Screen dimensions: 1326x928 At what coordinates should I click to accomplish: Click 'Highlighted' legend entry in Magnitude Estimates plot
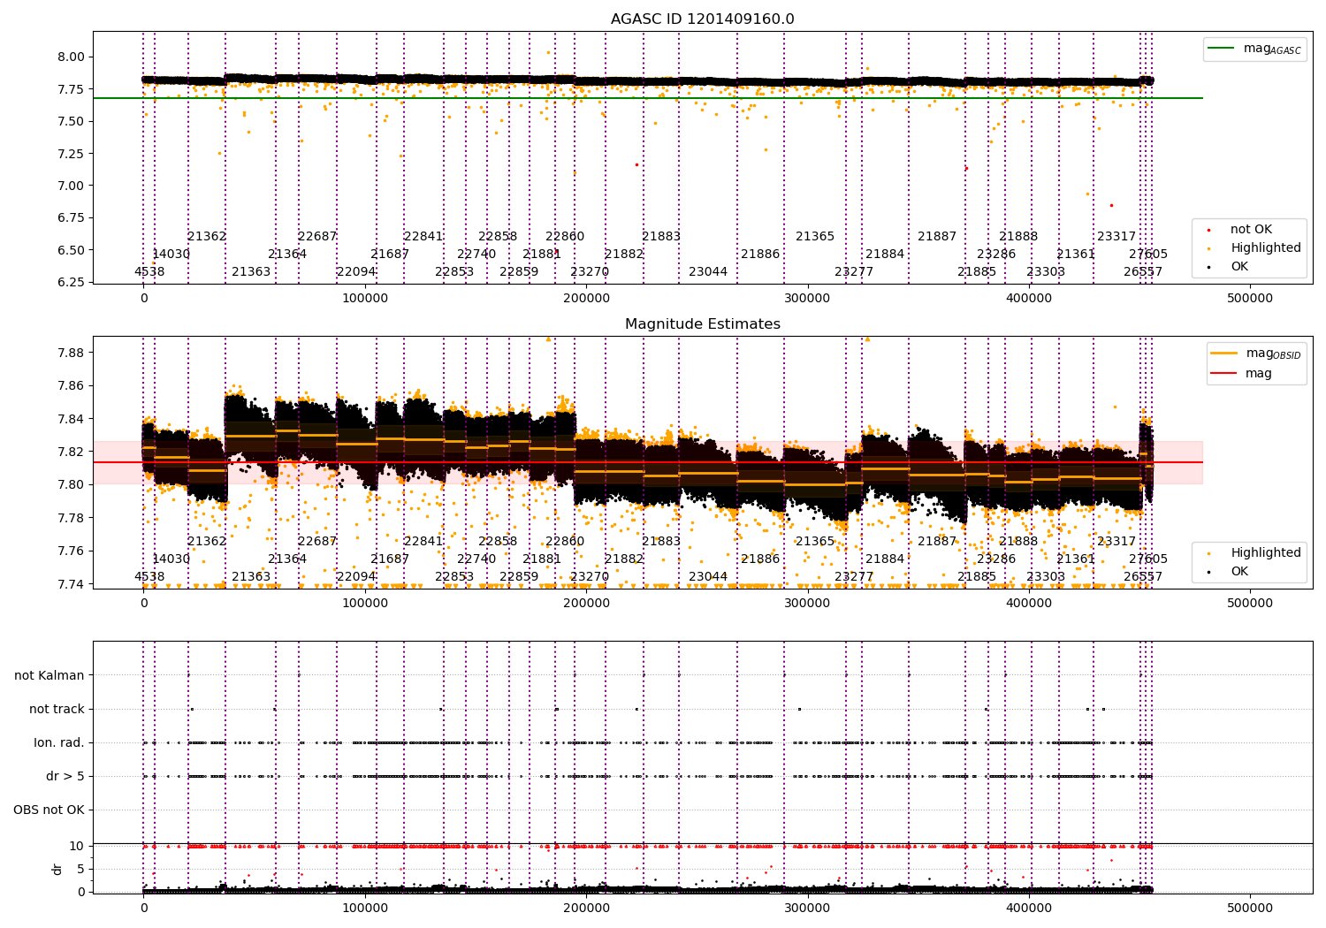pos(1255,552)
